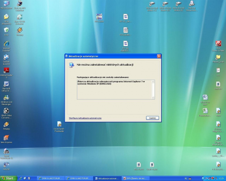Open the Ulead VideoStudio 11 shortcut
This screenshot has width=226, height=181.
6,153
